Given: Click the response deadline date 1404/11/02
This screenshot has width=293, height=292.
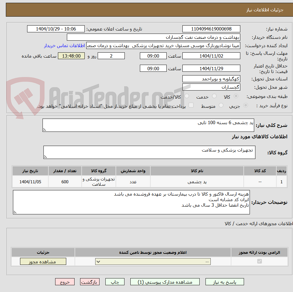Looking at the screenshot, I should coord(211,56).
